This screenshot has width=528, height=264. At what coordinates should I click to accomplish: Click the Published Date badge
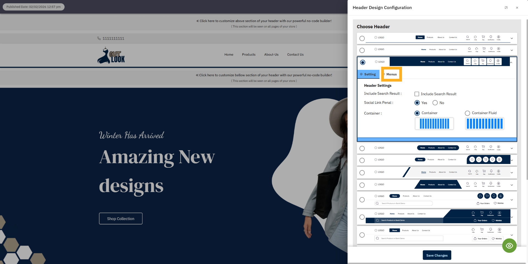[34, 7]
